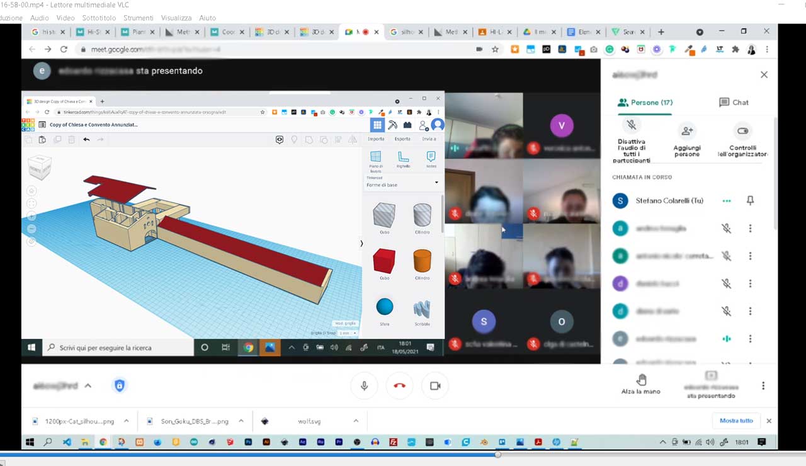
Task: Open Meet three-dot more options menu
Action: [763, 385]
